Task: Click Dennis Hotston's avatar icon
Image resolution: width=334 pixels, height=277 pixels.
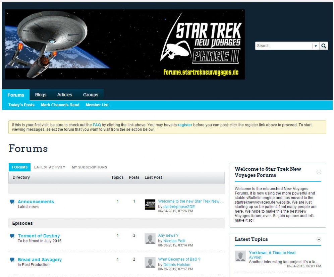Action: [x=150, y=263]
